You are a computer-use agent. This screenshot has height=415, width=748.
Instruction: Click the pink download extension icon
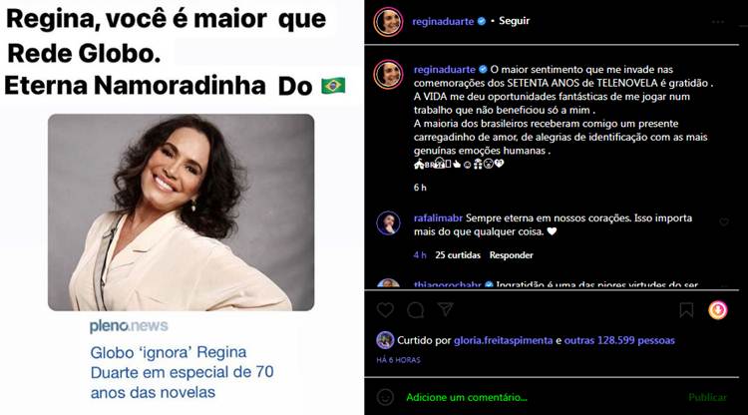(x=717, y=310)
